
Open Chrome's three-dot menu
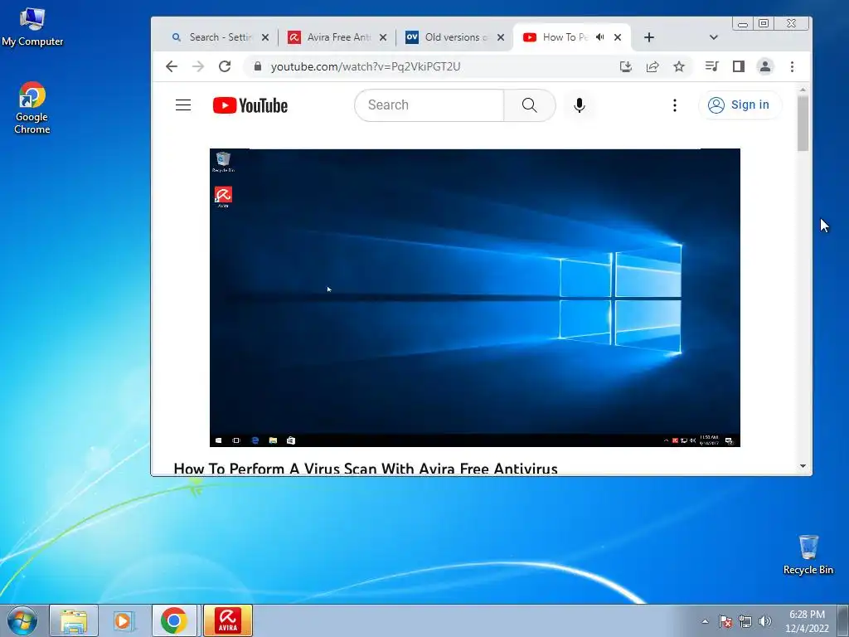792,66
